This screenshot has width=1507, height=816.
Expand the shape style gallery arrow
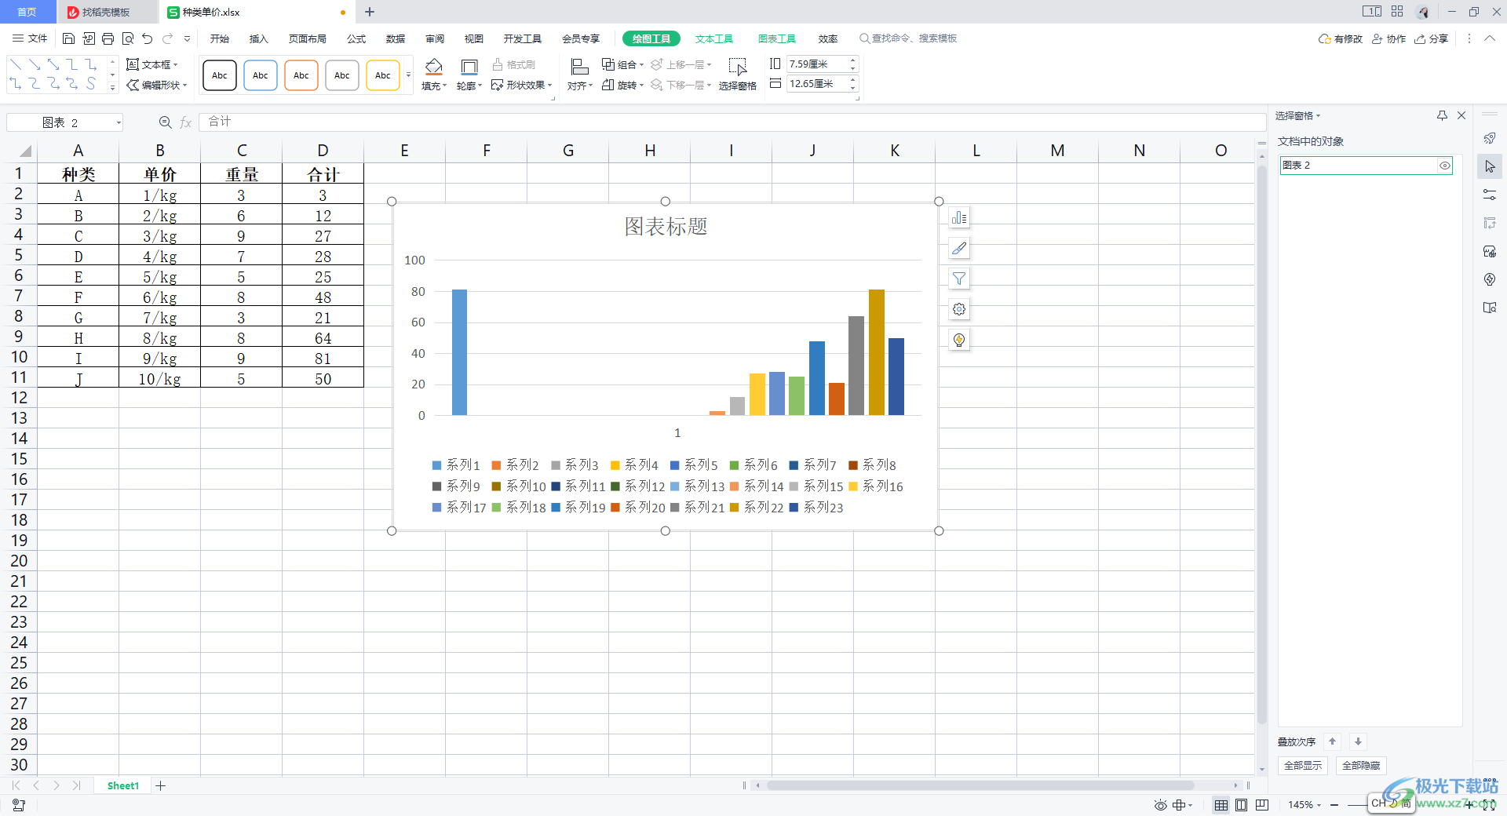(x=408, y=75)
